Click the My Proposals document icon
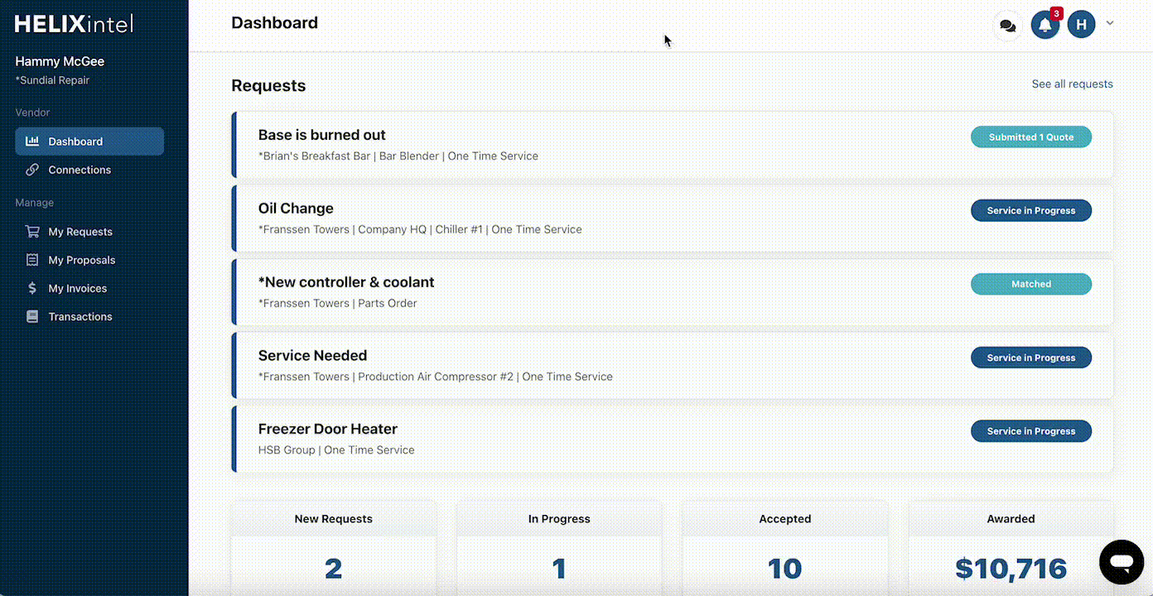The width and height of the screenshot is (1153, 596). coord(32,260)
